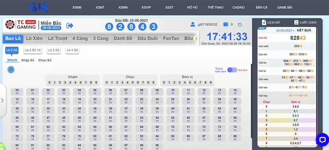This screenshot has width=329, height=150.
Task: Click the vertical scrollbar beside results
Action: point(252,101)
